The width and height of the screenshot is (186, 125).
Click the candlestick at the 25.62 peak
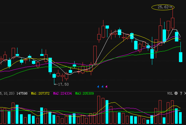[173, 23]
